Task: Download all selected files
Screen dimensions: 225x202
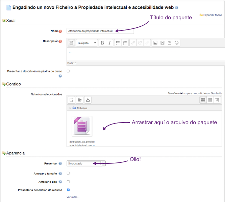Action: coord(88,100)
